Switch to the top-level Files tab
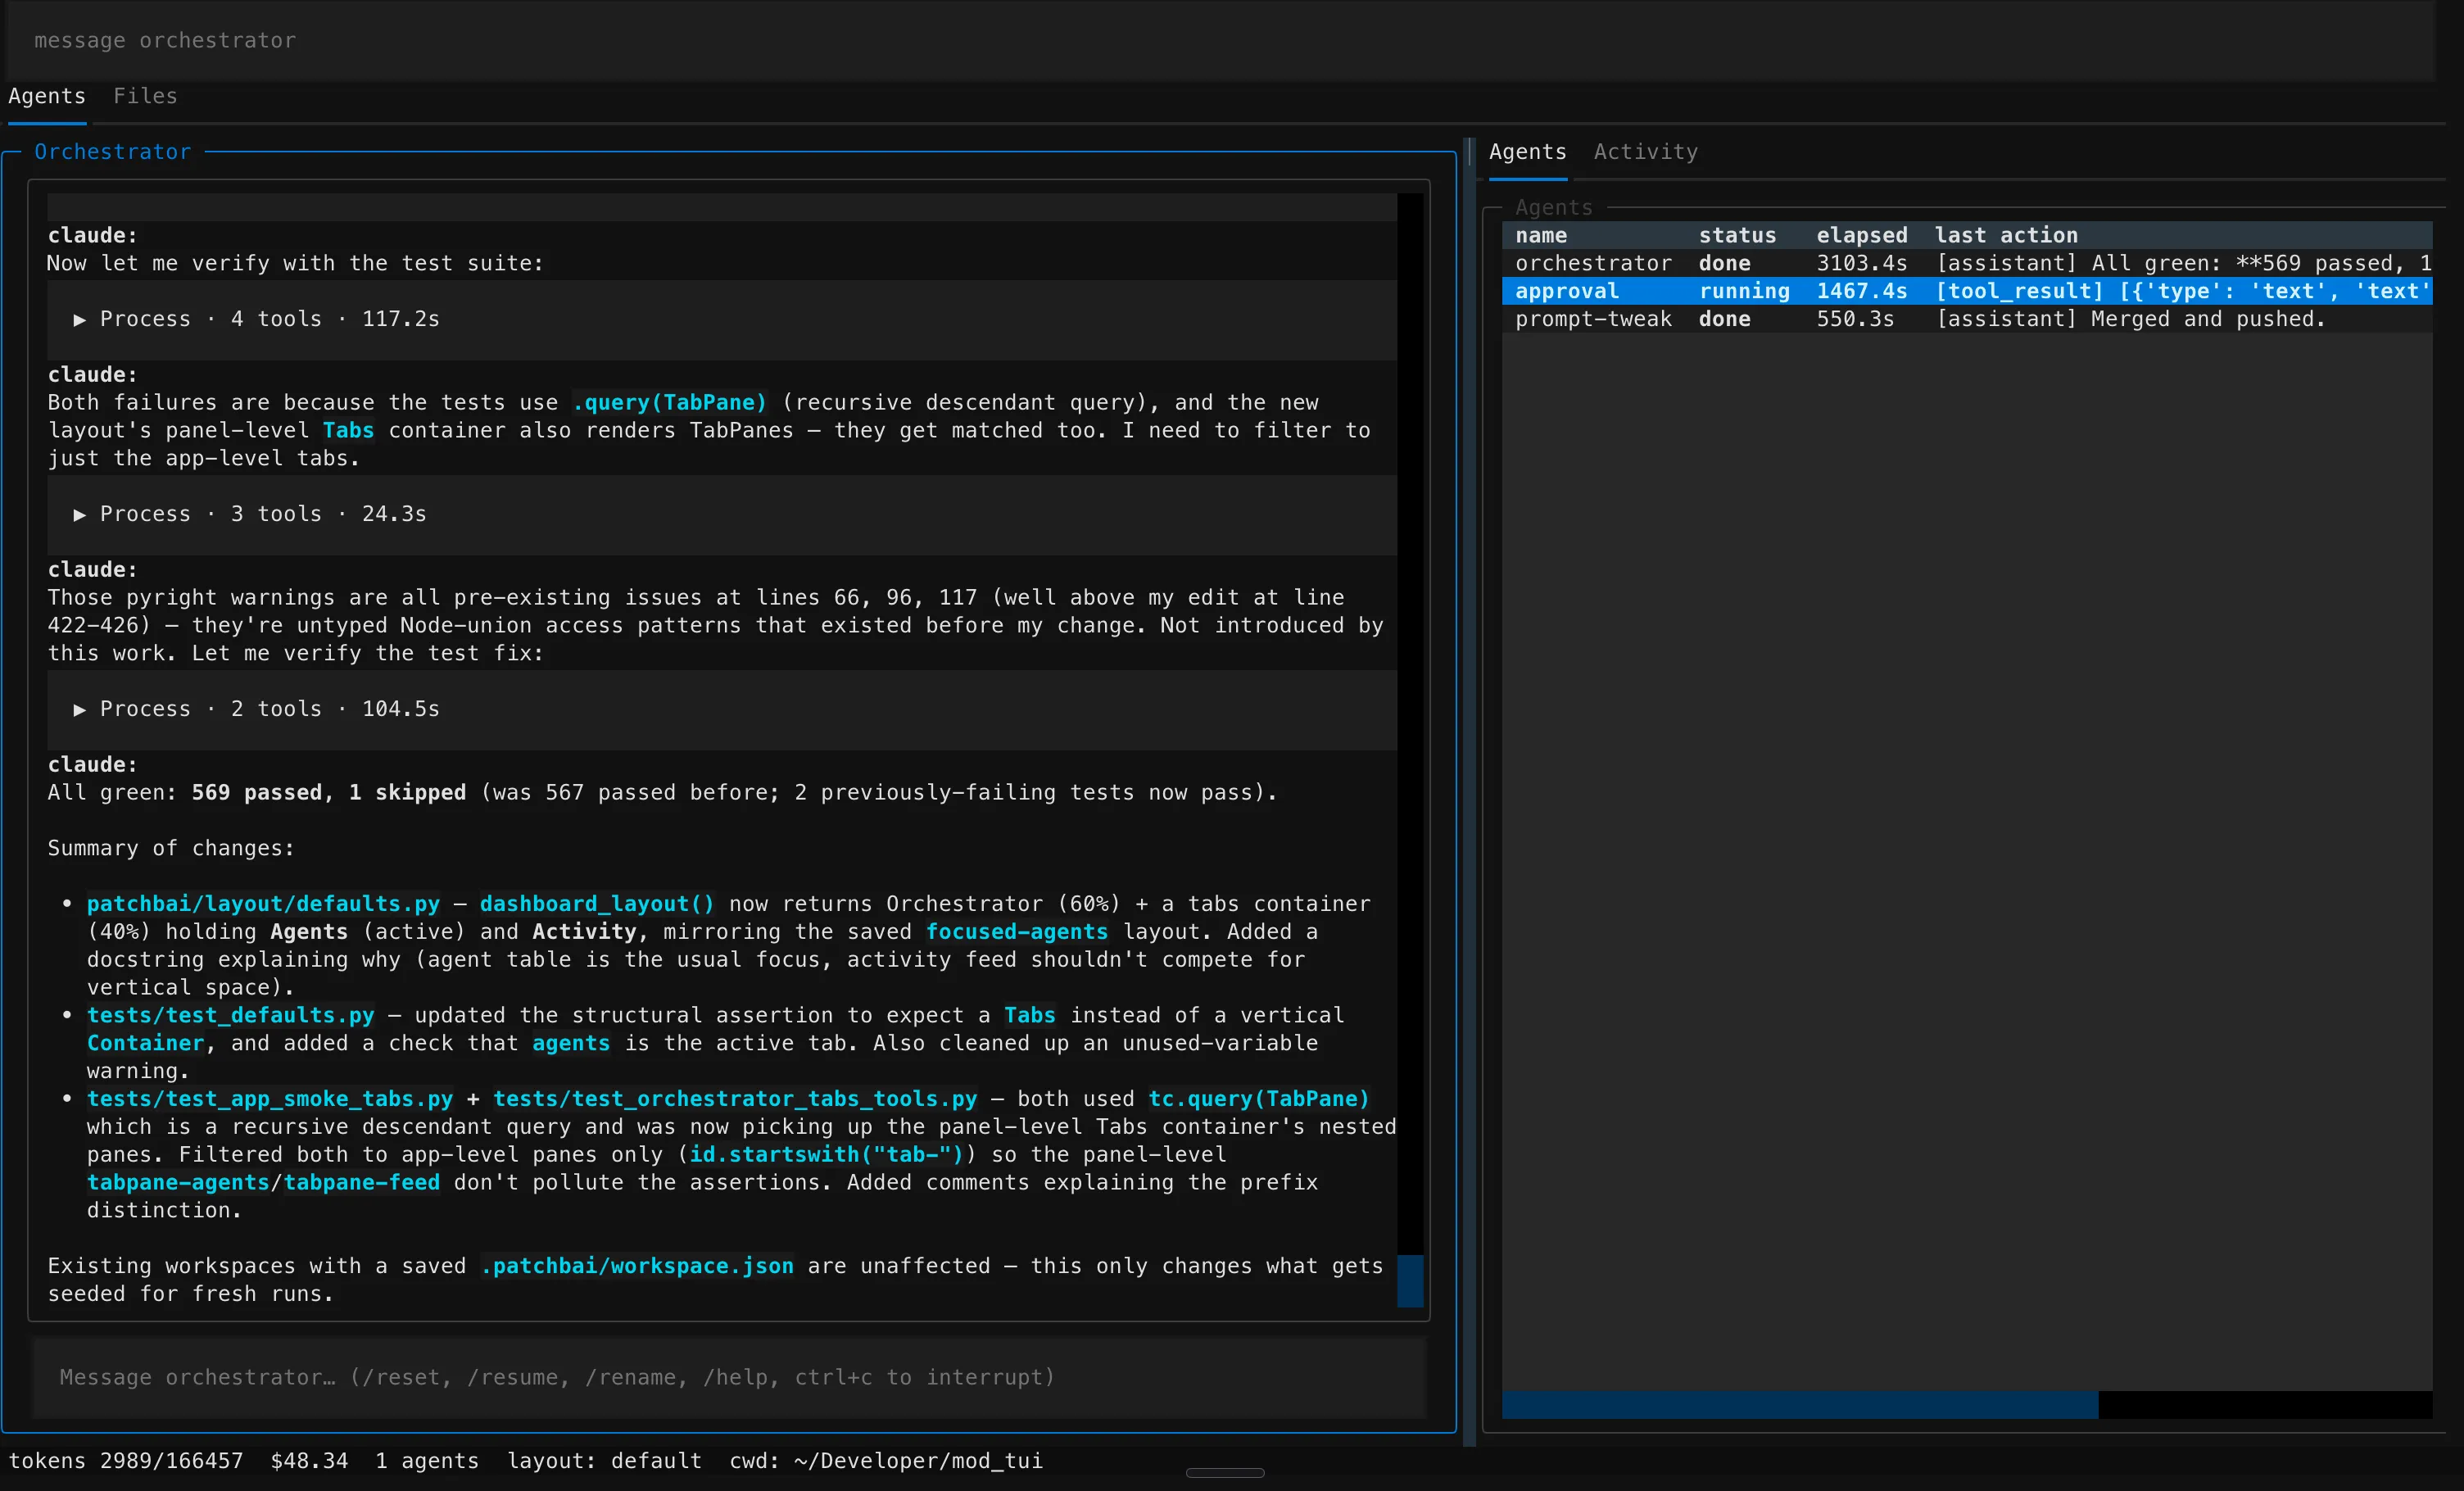 pyautogui.click(x=145, y=96)
